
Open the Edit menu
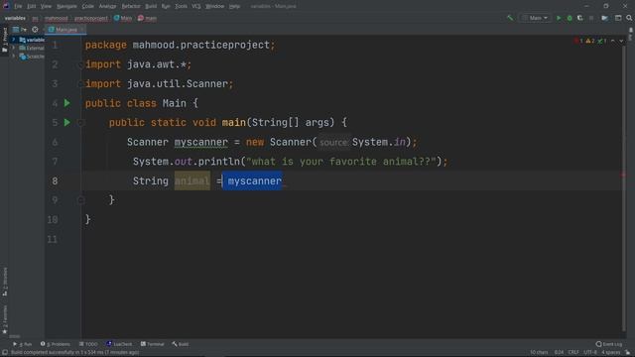tap(31, 7)
